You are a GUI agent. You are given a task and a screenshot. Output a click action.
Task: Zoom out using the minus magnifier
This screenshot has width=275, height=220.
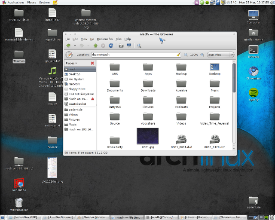coord(186,55)
